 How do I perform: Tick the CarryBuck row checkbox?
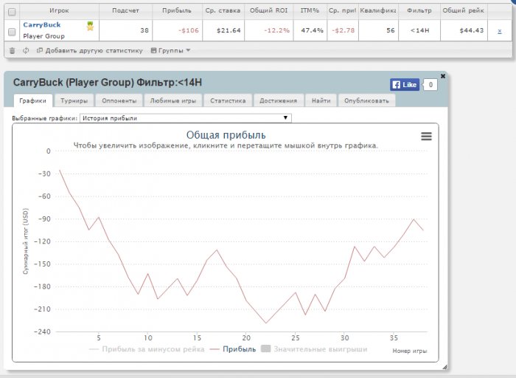12,32
